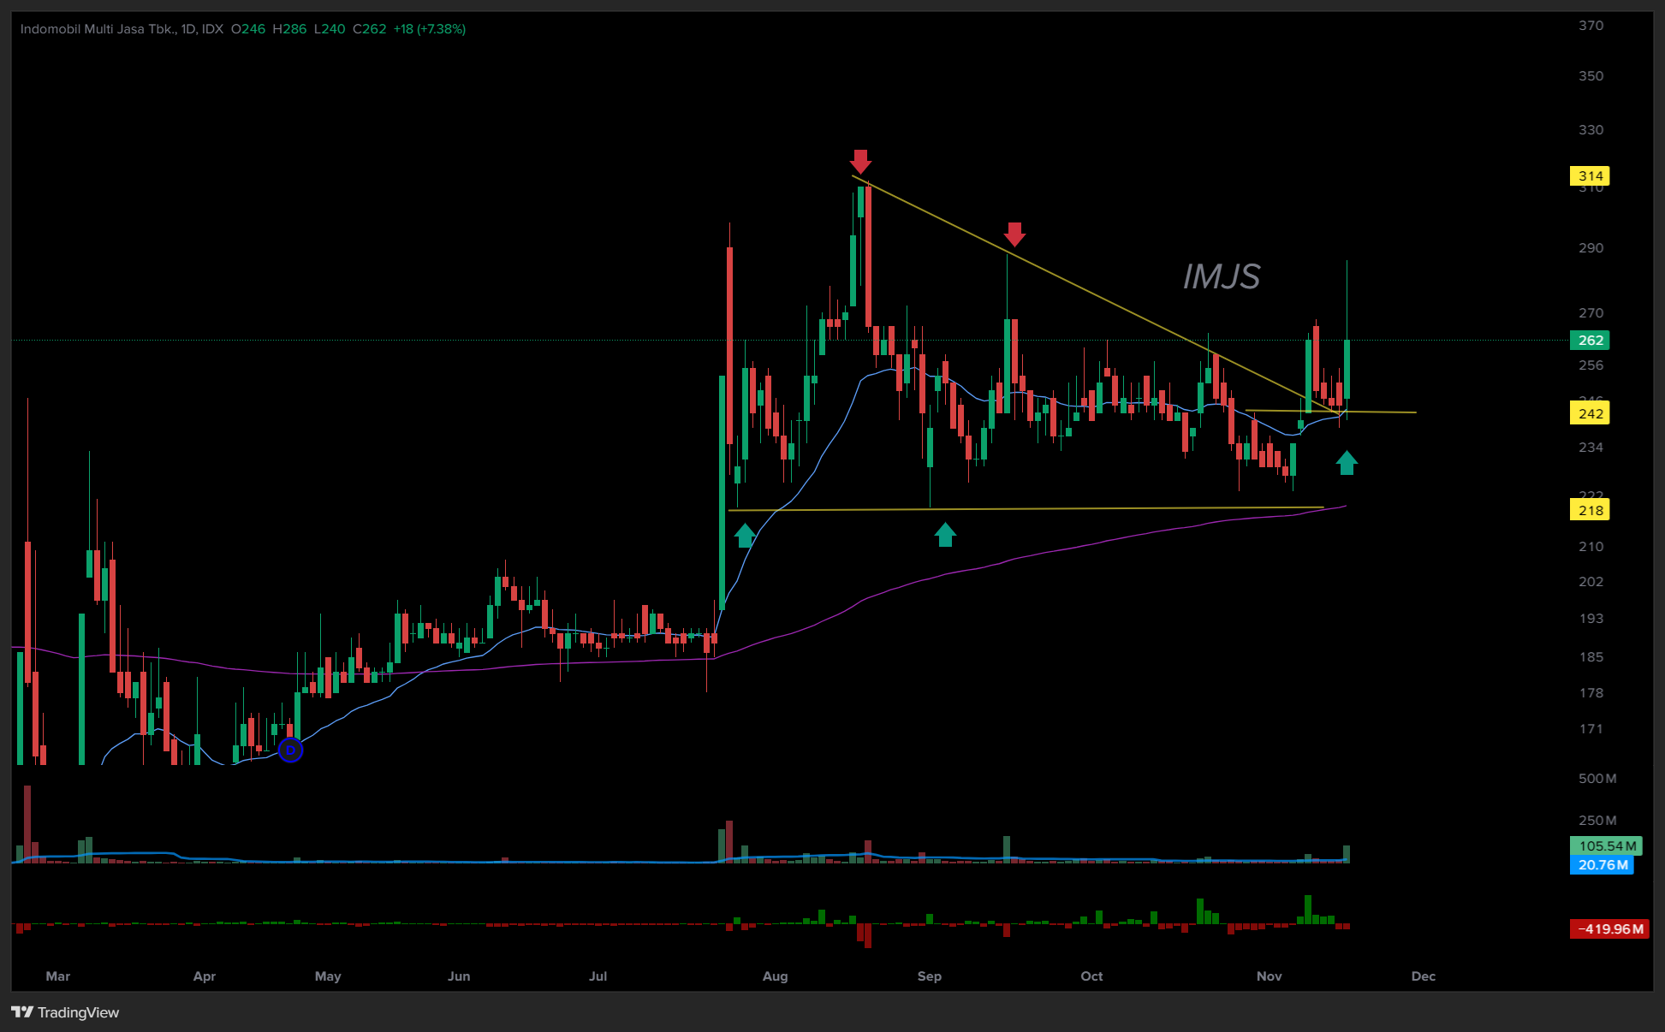Click the Dec label on time axis
Image resolution: width=1665 pixels, height=1032 pixels.
coord(1423,976)
